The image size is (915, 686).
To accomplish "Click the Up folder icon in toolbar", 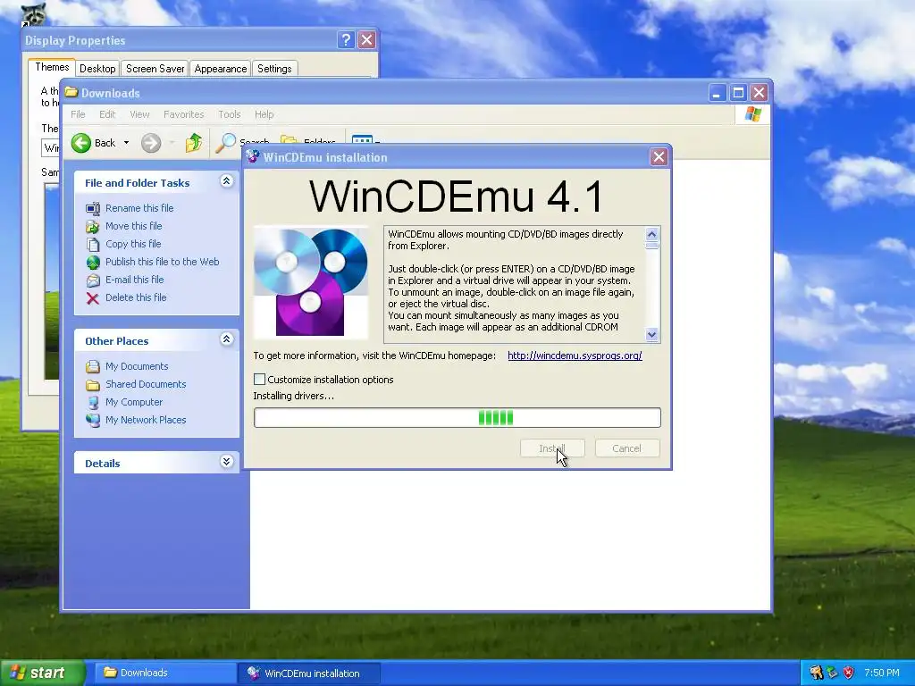I will coord(194,143).
